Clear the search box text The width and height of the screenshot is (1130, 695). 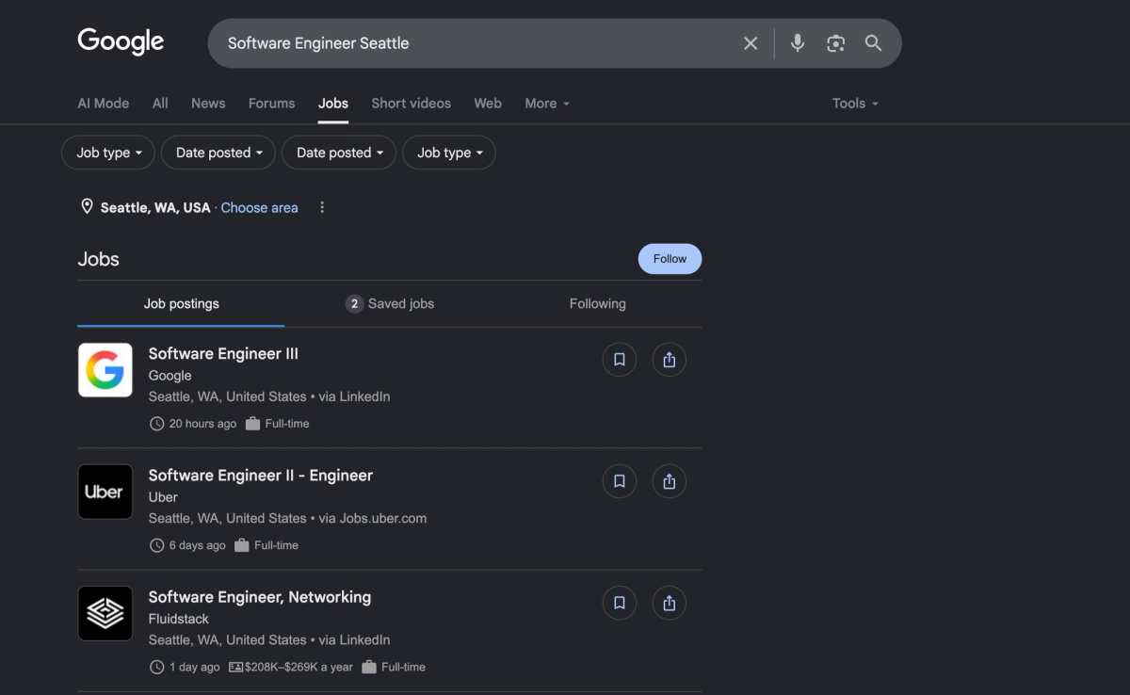(x=751, y=43)
